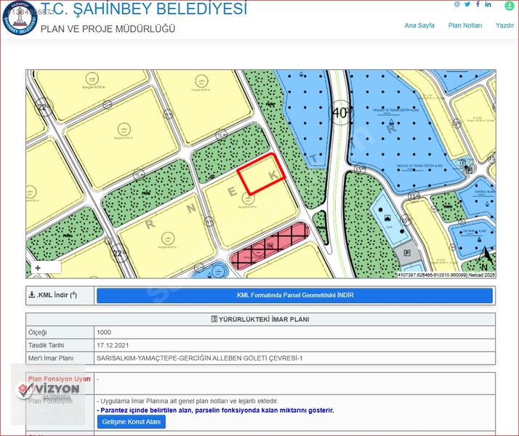The width and height of the screenshot is (519, 436).
Task: Click the Uygulama İmar Planına ait note line
Action: (188, 401)
